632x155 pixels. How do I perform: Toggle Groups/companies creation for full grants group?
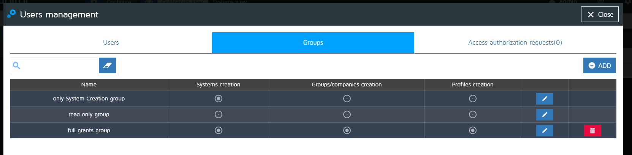click(x=347, y=130)
